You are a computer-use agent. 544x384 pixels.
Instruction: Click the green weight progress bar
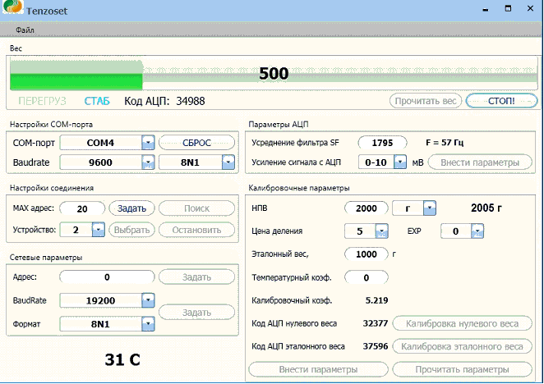[76, 80]
